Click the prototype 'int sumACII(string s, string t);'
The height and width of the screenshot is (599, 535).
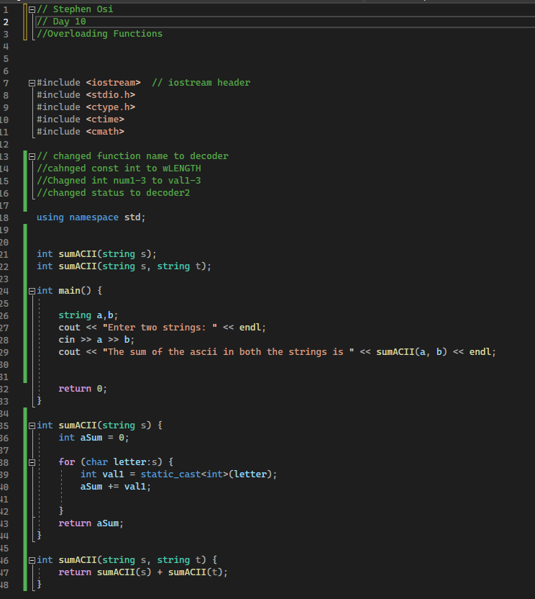pyautogui.click(x=124, y=266)
